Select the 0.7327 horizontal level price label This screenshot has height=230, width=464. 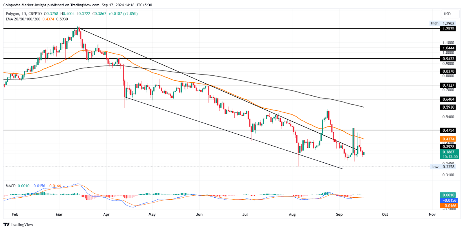[448, 85]
